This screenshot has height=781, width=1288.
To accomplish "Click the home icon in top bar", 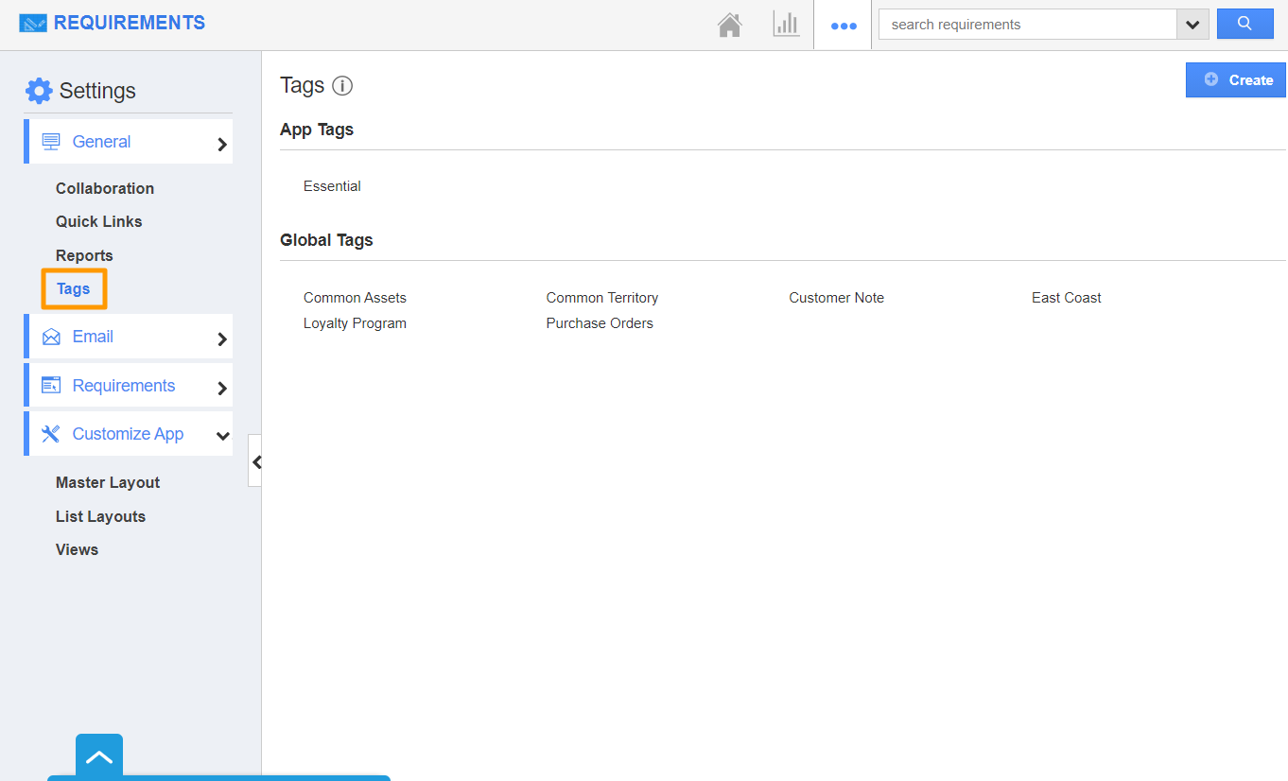I will 729,25.
